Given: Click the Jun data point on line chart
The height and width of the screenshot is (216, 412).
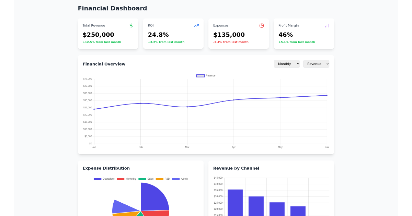Looking at the screenshot, I should click(x=327, y=95).
